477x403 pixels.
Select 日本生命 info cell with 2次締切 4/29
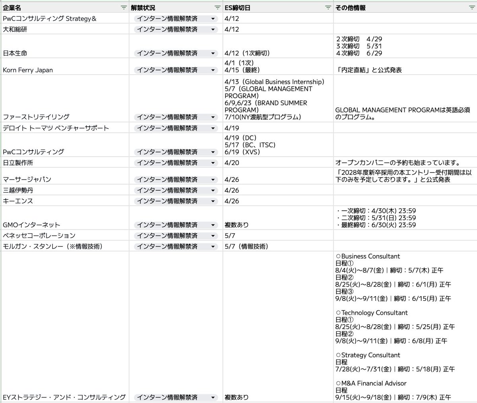point(405,46)
